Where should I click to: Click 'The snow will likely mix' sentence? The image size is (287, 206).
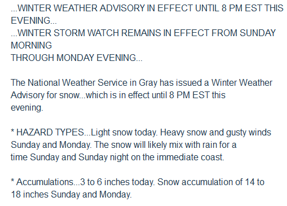(x=139, y=145)
